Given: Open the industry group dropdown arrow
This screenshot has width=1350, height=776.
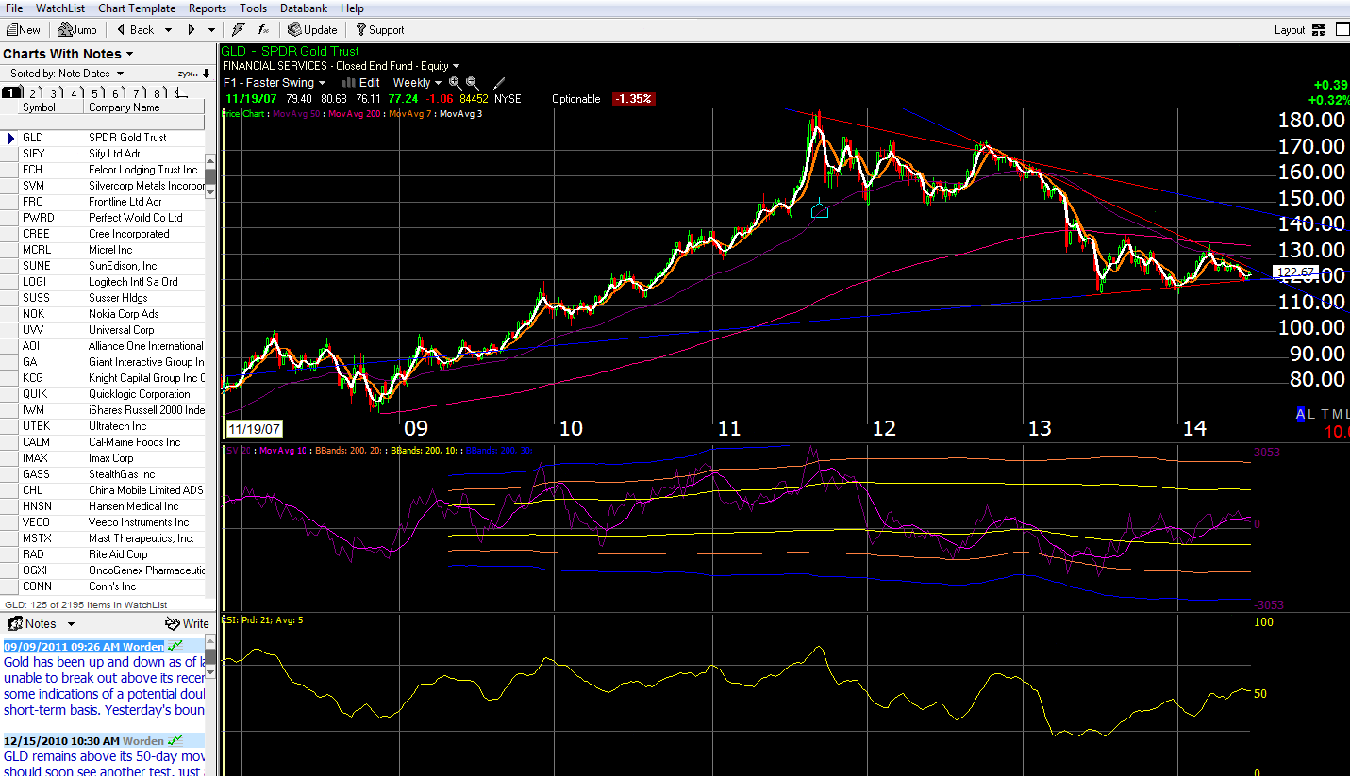Looking at the screenshot, I should (456, 66).
